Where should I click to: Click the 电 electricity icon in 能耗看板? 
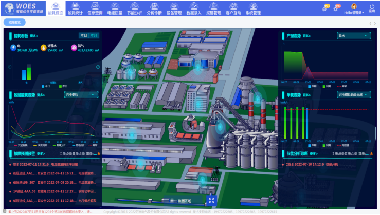[x=13, y=48]
